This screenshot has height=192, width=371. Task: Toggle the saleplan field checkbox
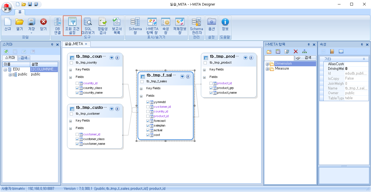148,126
